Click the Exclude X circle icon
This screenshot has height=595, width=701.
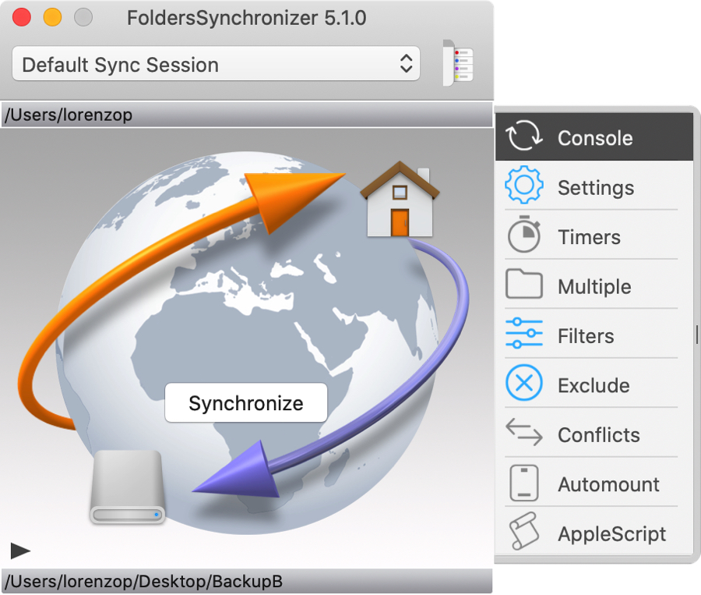click(x=524, y=383)
